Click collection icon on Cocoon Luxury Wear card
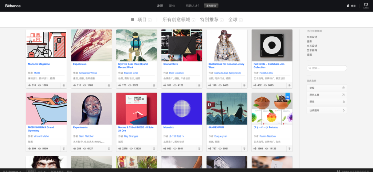373x172 pixels. point(244,85)
